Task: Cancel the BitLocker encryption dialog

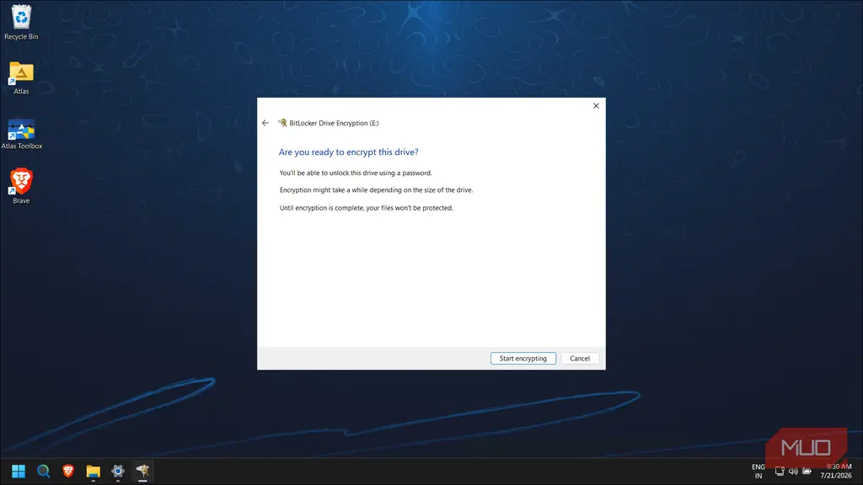Action: (x=580, y=359)
